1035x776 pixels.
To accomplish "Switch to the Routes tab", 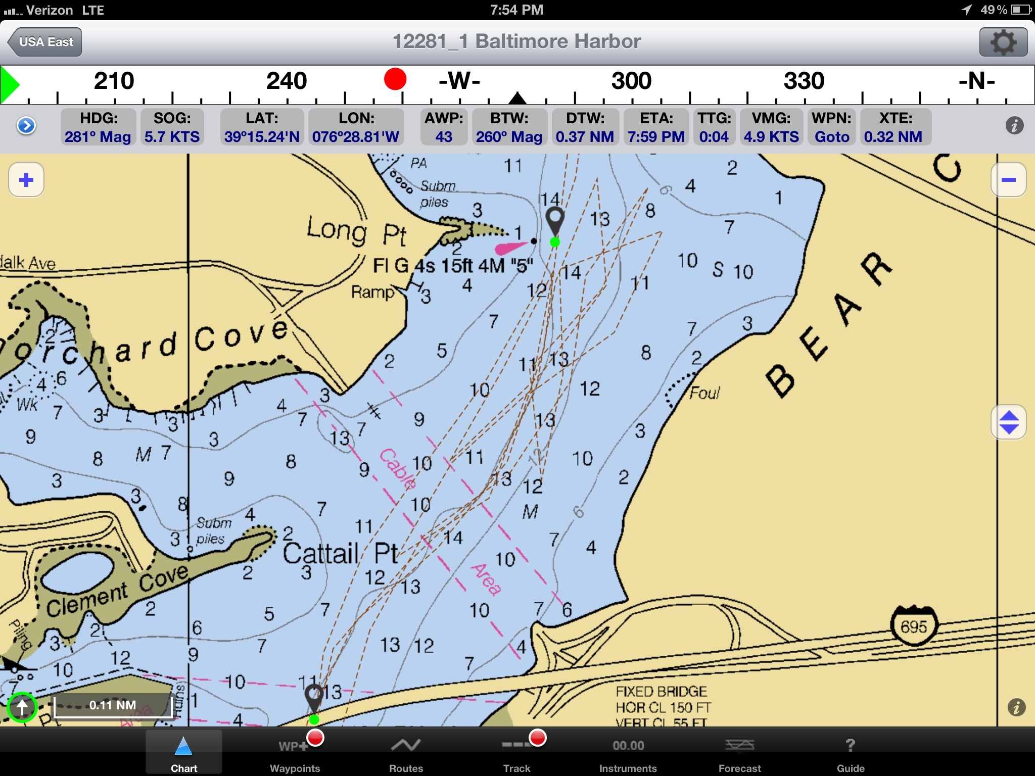I will (x=406, y=752).
